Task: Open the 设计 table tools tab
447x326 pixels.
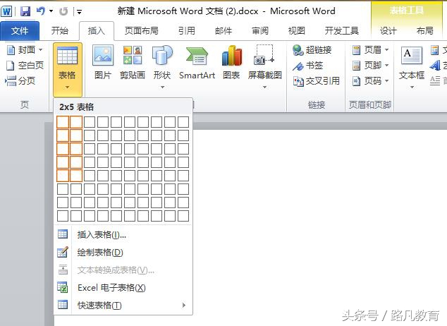Action: (x=388, y=30)
